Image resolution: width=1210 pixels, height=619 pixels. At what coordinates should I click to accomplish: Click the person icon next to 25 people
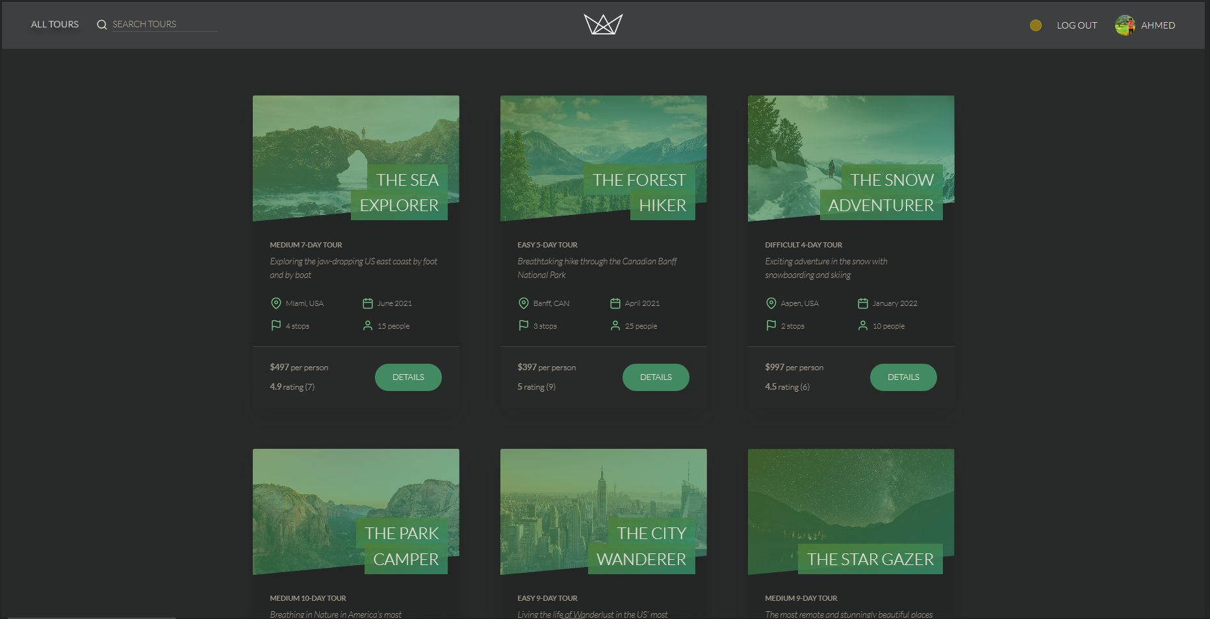[x=615, y=325]
